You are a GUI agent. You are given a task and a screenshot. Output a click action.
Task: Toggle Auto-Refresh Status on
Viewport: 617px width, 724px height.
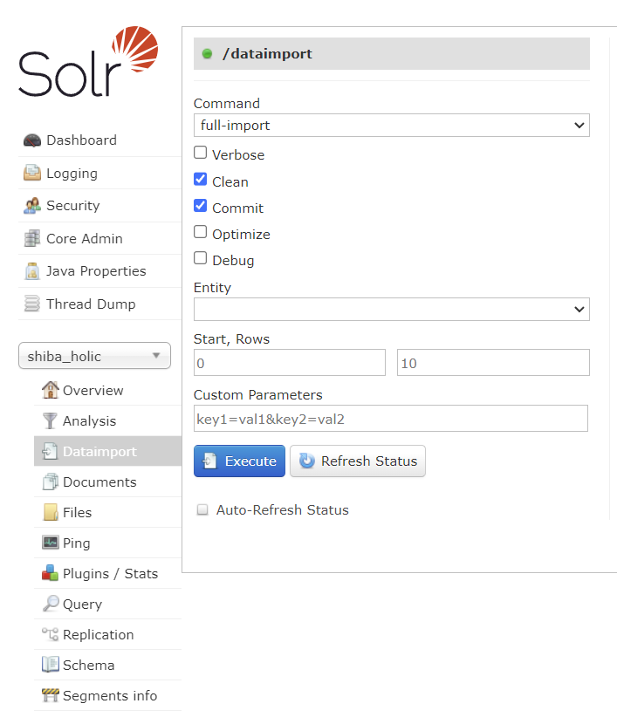(202, 510)
